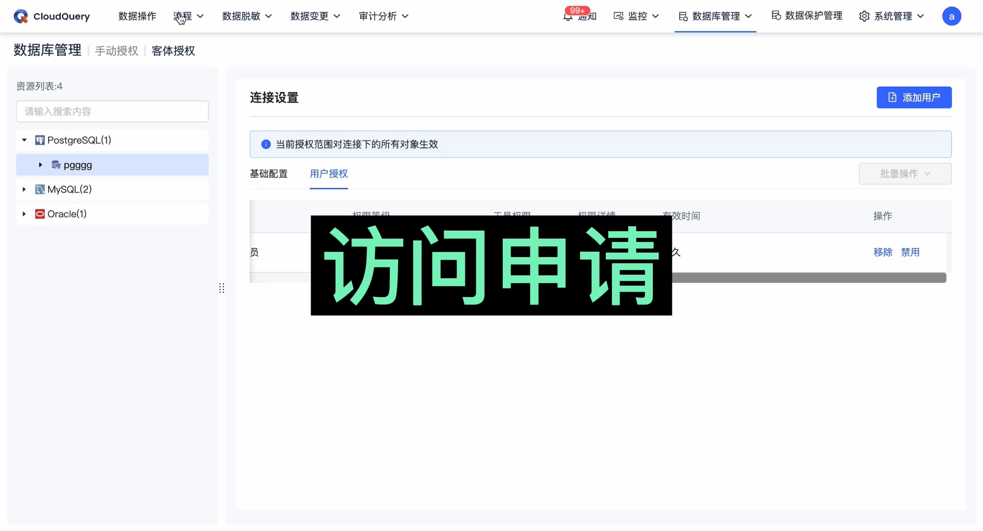The image size is (983, 531).
Task: Expand the MySQL(2) tree node
Action: [24, 189]
